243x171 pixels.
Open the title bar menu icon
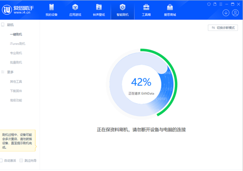click(x=221, y=4)
